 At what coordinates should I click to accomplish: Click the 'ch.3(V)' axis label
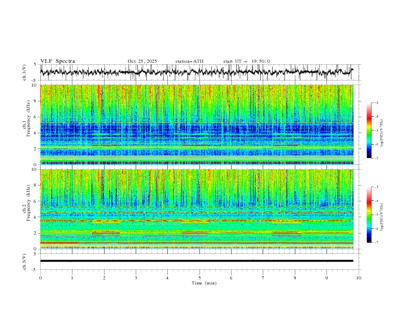coord(24,262)
